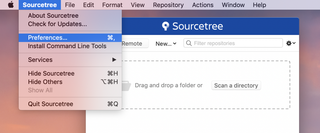320x133 pixels.
Task: Click the 'Drag and drop a folder or' text
Action: tap(169, 85)
